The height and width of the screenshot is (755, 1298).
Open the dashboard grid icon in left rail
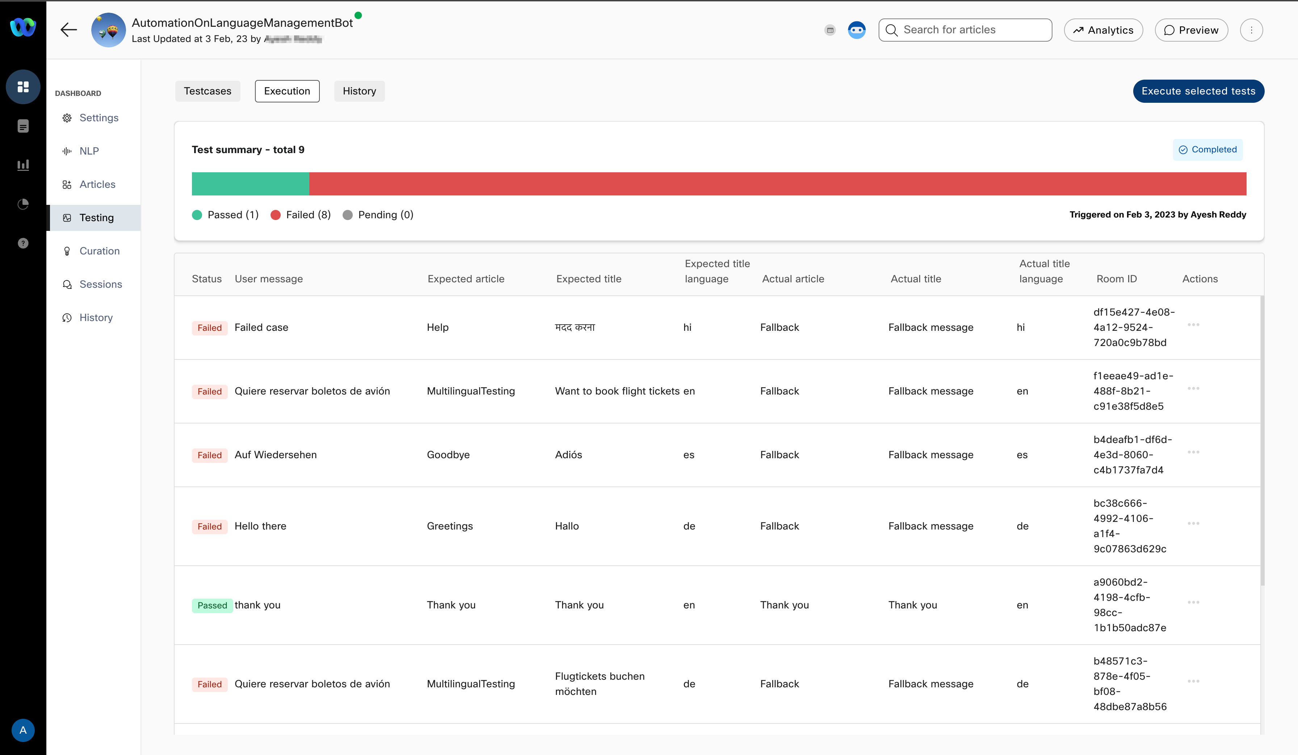(x=23, y=87)
